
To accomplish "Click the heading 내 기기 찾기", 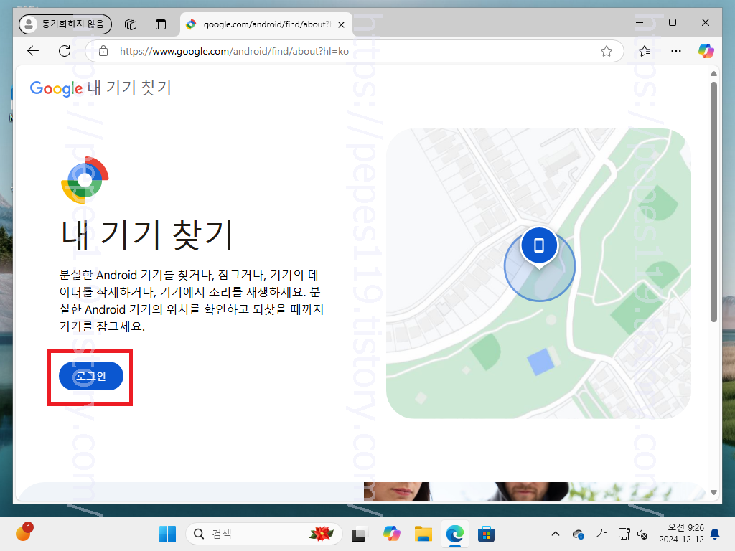I will 146,235.
